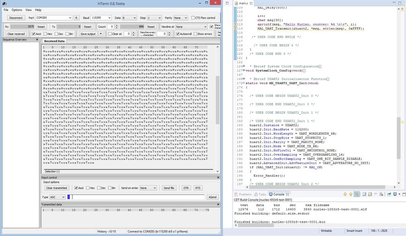Enable Hex checkbox in Input options
The width and height of the screenshot is (406, 236).
coord(87,188)
